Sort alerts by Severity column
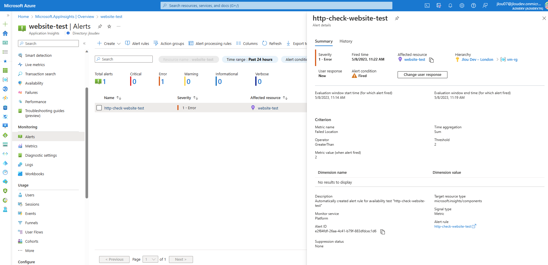Screen dimensions: 548x265 point(187,98)
